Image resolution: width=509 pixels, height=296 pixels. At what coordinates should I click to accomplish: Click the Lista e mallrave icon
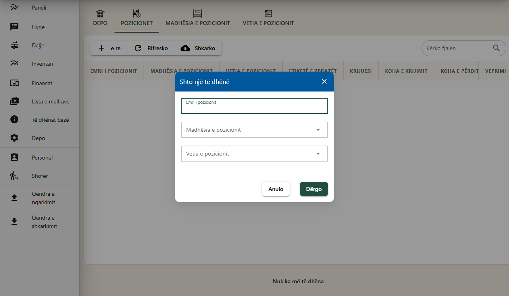point(14,101)
